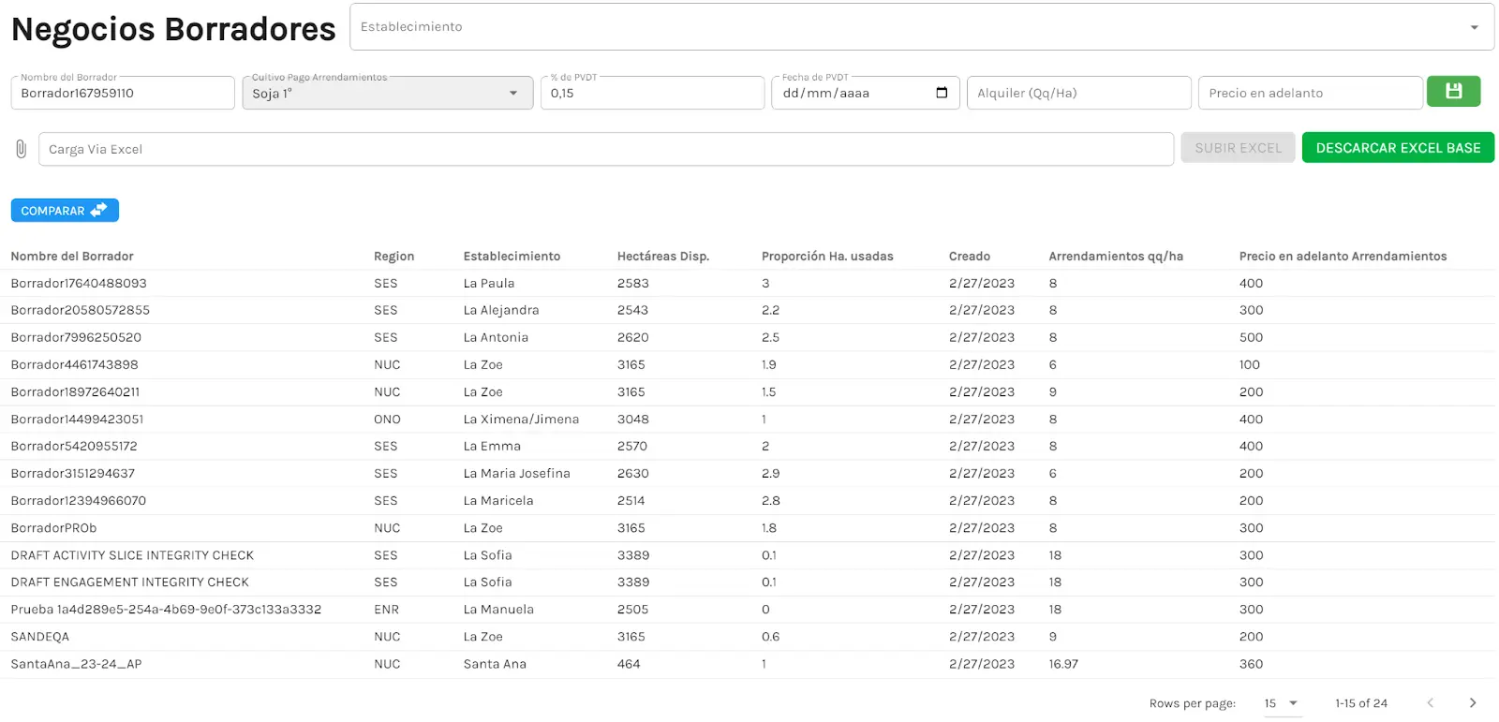
Task: Sort by Hectáreas Disp. column header
Action: [x=662, y=257]
